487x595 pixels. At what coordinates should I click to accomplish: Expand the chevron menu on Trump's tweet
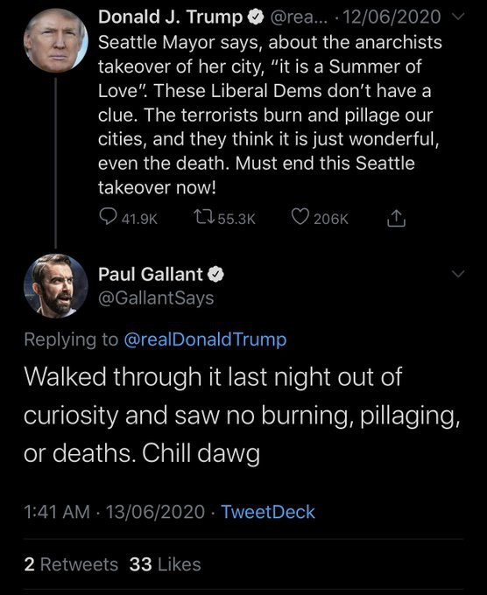458,17
